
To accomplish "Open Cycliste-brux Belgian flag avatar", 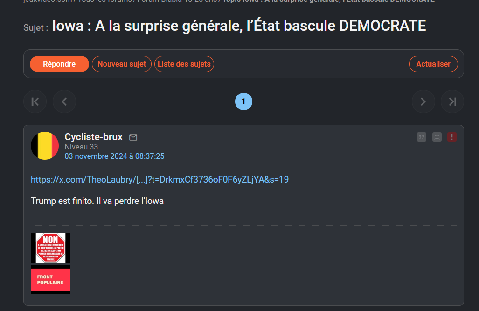I will coord(45,146).
